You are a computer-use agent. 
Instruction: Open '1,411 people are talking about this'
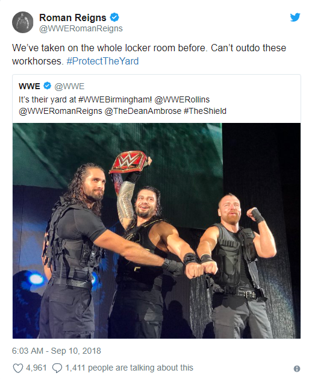pos(129,368)
